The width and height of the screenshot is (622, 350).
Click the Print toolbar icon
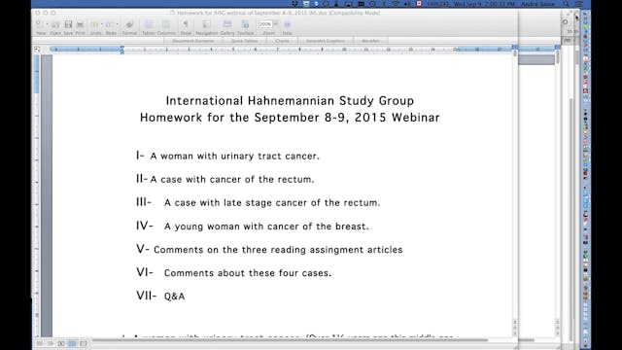coord(80,24)
